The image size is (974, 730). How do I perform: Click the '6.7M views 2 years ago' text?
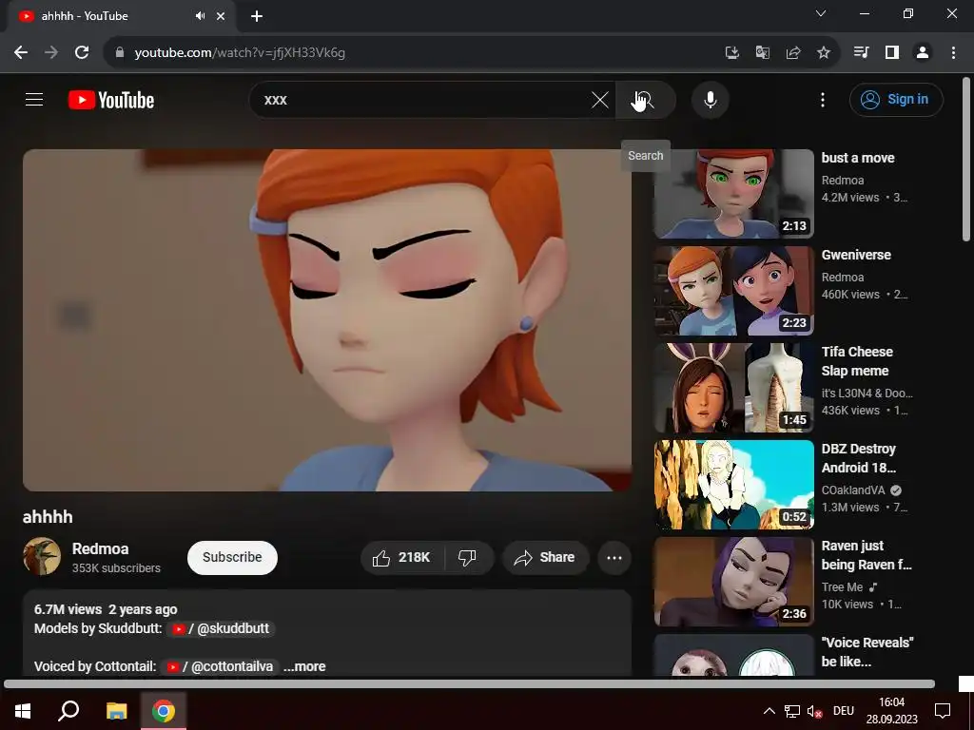(x=106, y=609)
